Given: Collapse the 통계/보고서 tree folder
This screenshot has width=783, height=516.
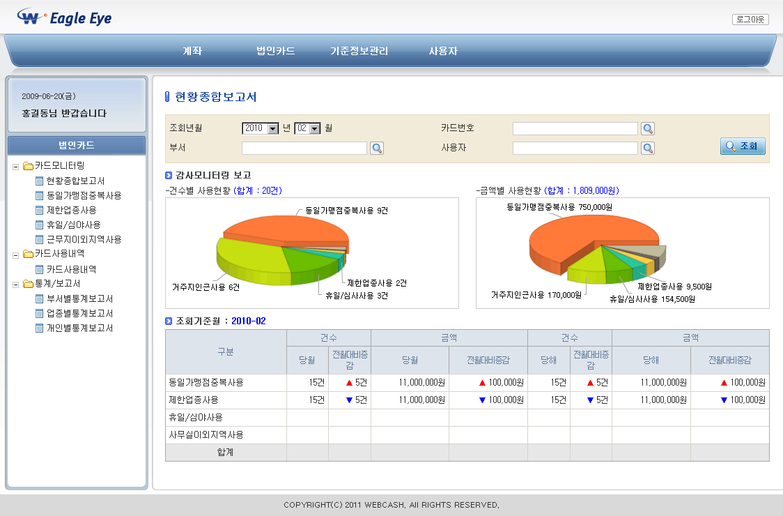Looking at the screenshot, I should coord(16,284).
